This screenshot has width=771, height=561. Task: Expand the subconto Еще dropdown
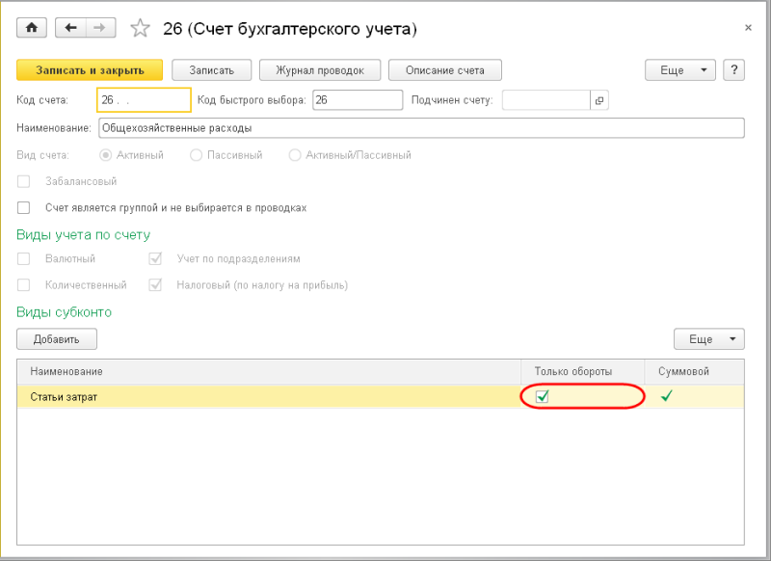(x=708, y=339)
